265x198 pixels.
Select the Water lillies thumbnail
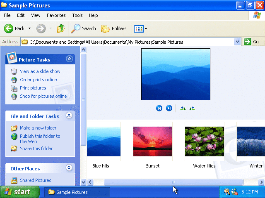pyautogui.click(x=204, y=141)
